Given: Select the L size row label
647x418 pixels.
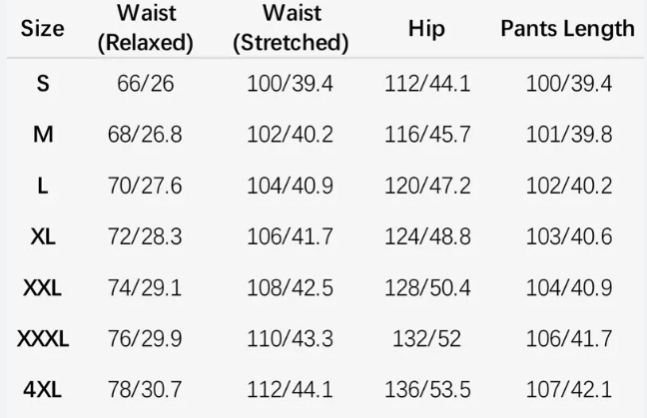Looking at the screenshot, I should [43, 186].
